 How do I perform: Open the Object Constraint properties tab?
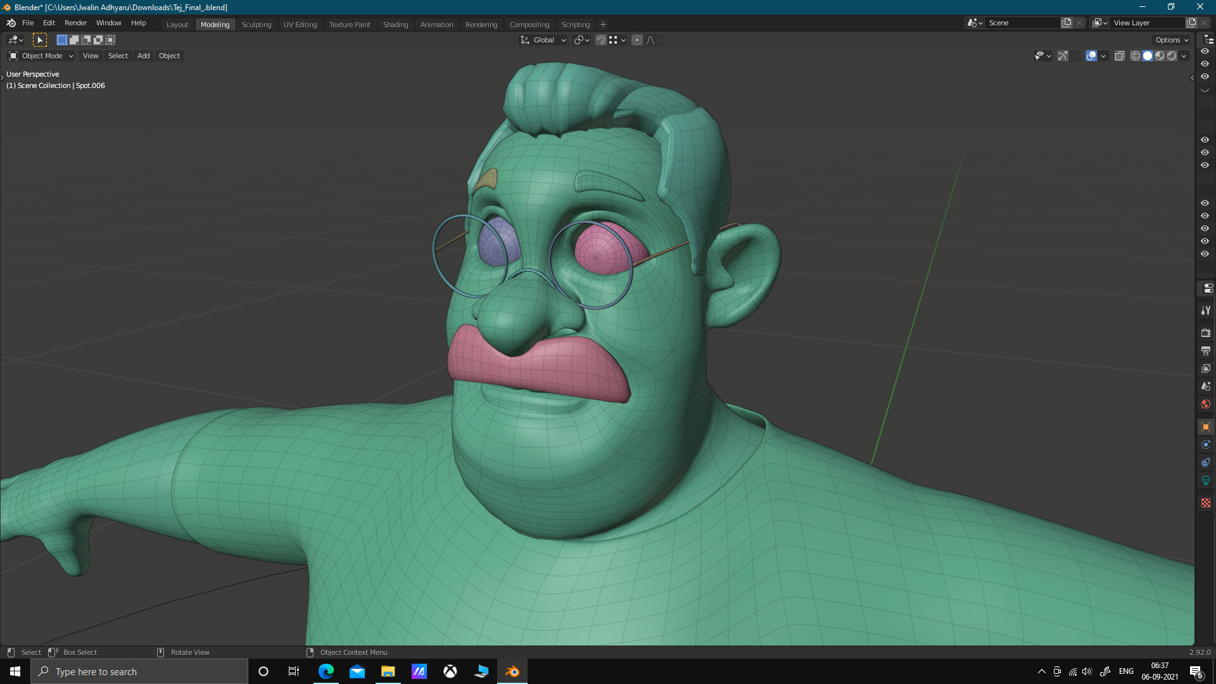1206,462
